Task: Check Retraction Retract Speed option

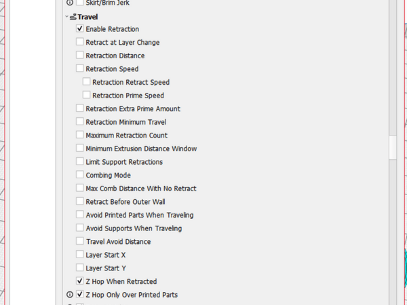Action: click(x=87, y=82)
